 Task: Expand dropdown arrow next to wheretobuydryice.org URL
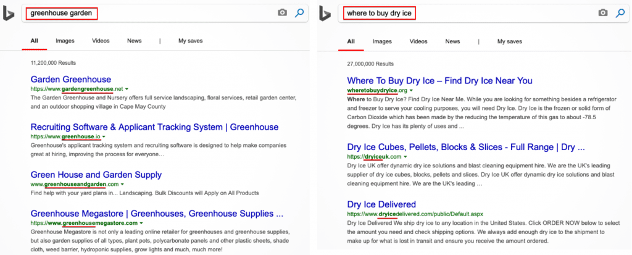[411, 90]
